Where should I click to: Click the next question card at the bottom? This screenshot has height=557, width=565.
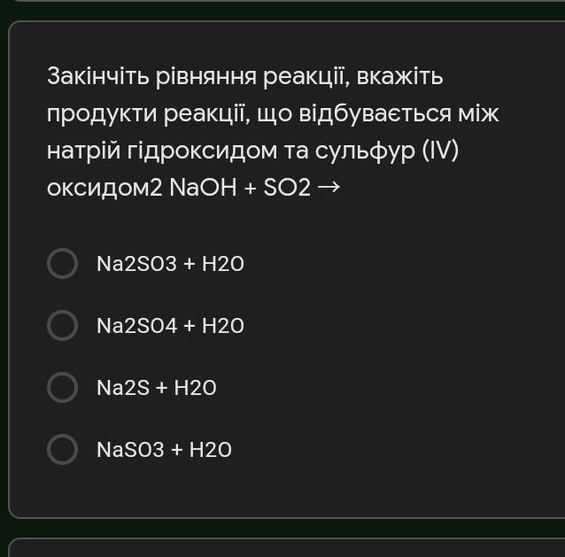point(282,547)
